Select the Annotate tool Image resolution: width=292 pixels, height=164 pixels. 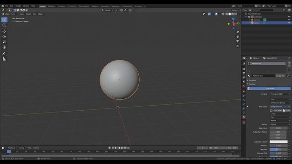4,53
